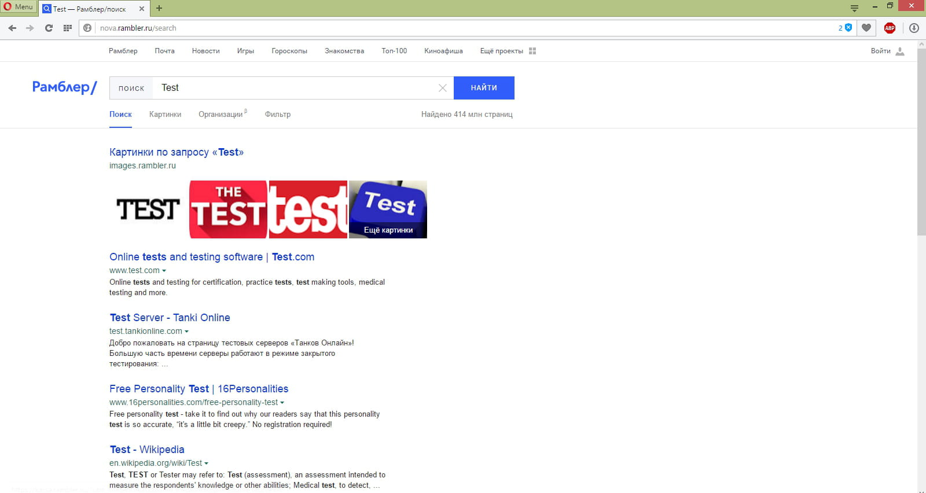Viewport: 926px width, 493px height.
Task: Click the test.tankionline.com URL text
Action: (x=146, y=331)
